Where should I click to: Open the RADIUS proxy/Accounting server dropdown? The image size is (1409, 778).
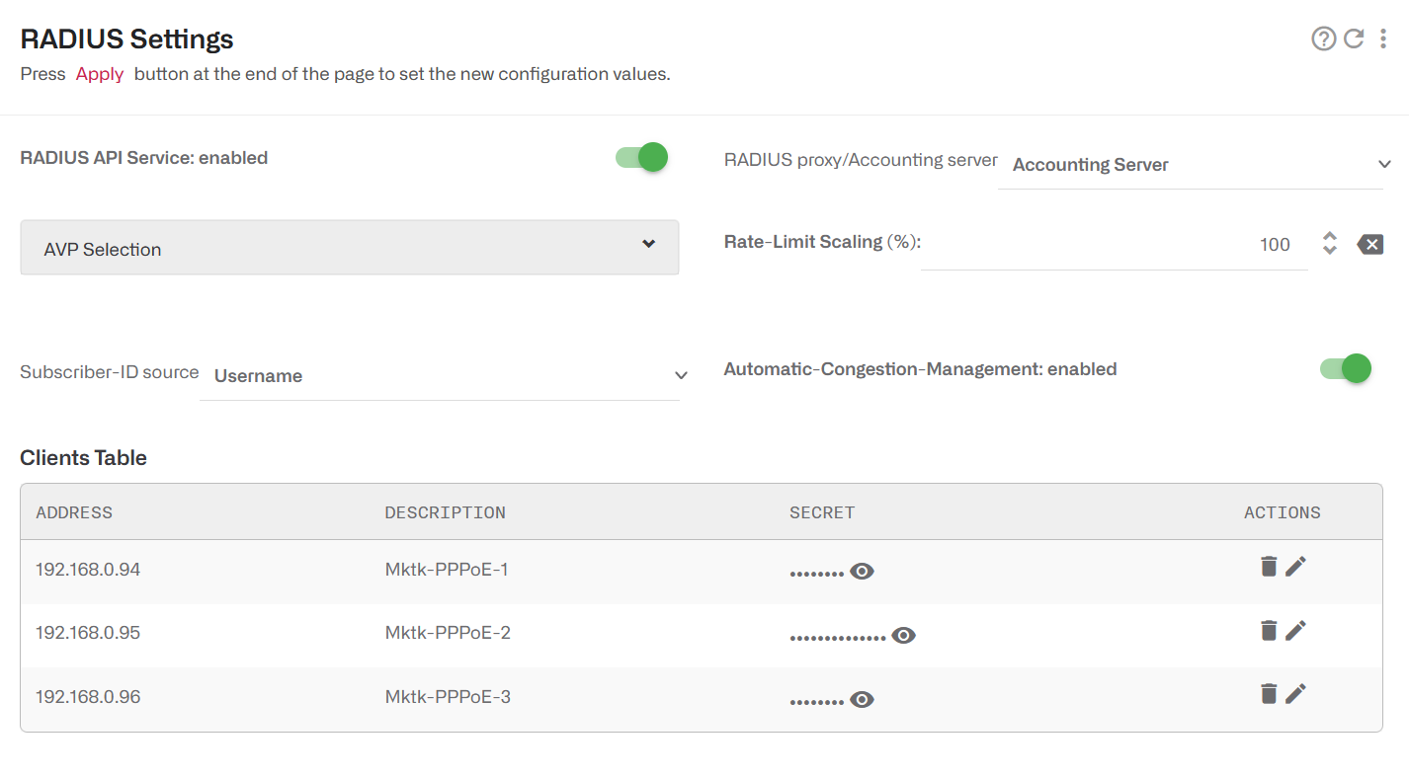coord(1191,165)
